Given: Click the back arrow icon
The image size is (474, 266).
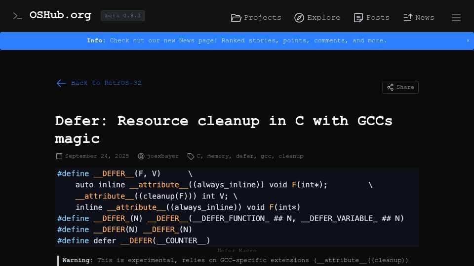Looking at the screenshot, I should (x=61, y=83).
